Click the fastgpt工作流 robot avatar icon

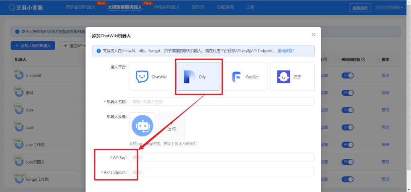[18, 180]
